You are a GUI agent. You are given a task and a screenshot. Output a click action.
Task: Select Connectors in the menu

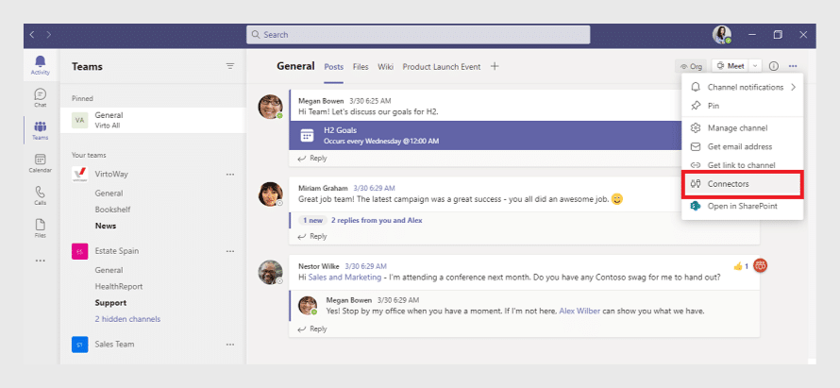tap(743, 184)
